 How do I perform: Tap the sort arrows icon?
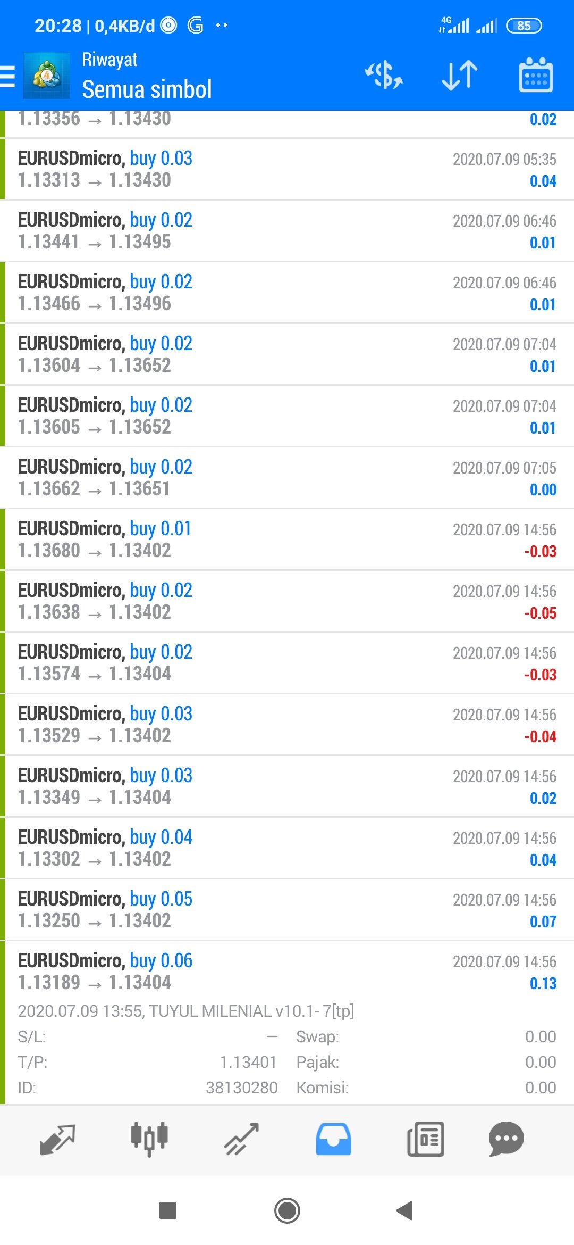460,76
